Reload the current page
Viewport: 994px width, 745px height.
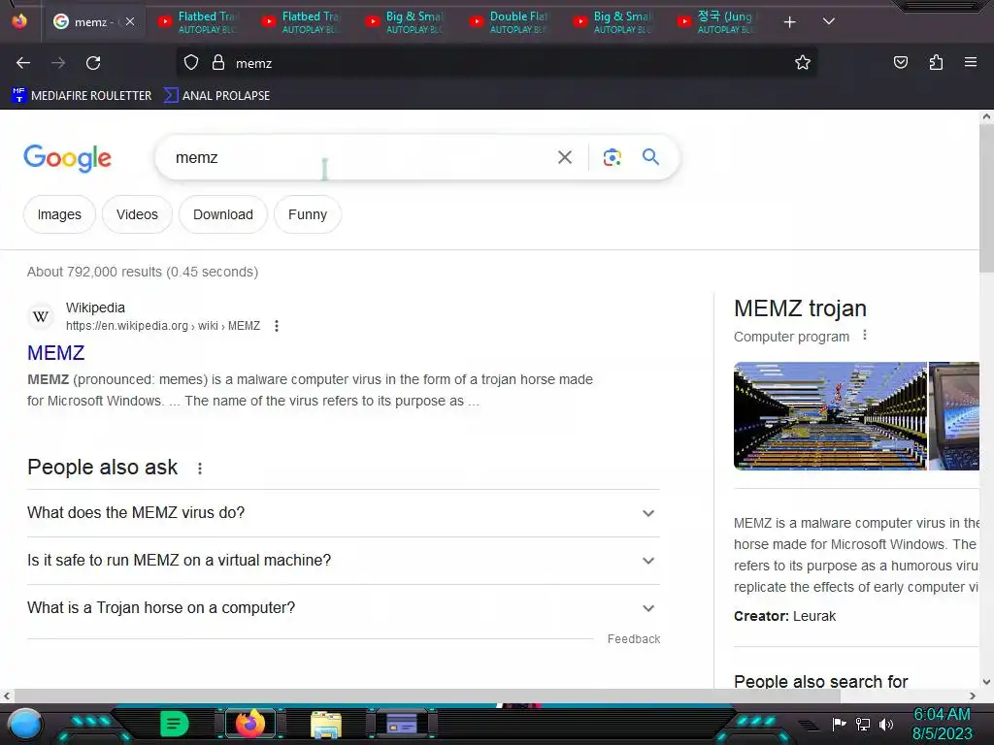(x=93, y=63)
